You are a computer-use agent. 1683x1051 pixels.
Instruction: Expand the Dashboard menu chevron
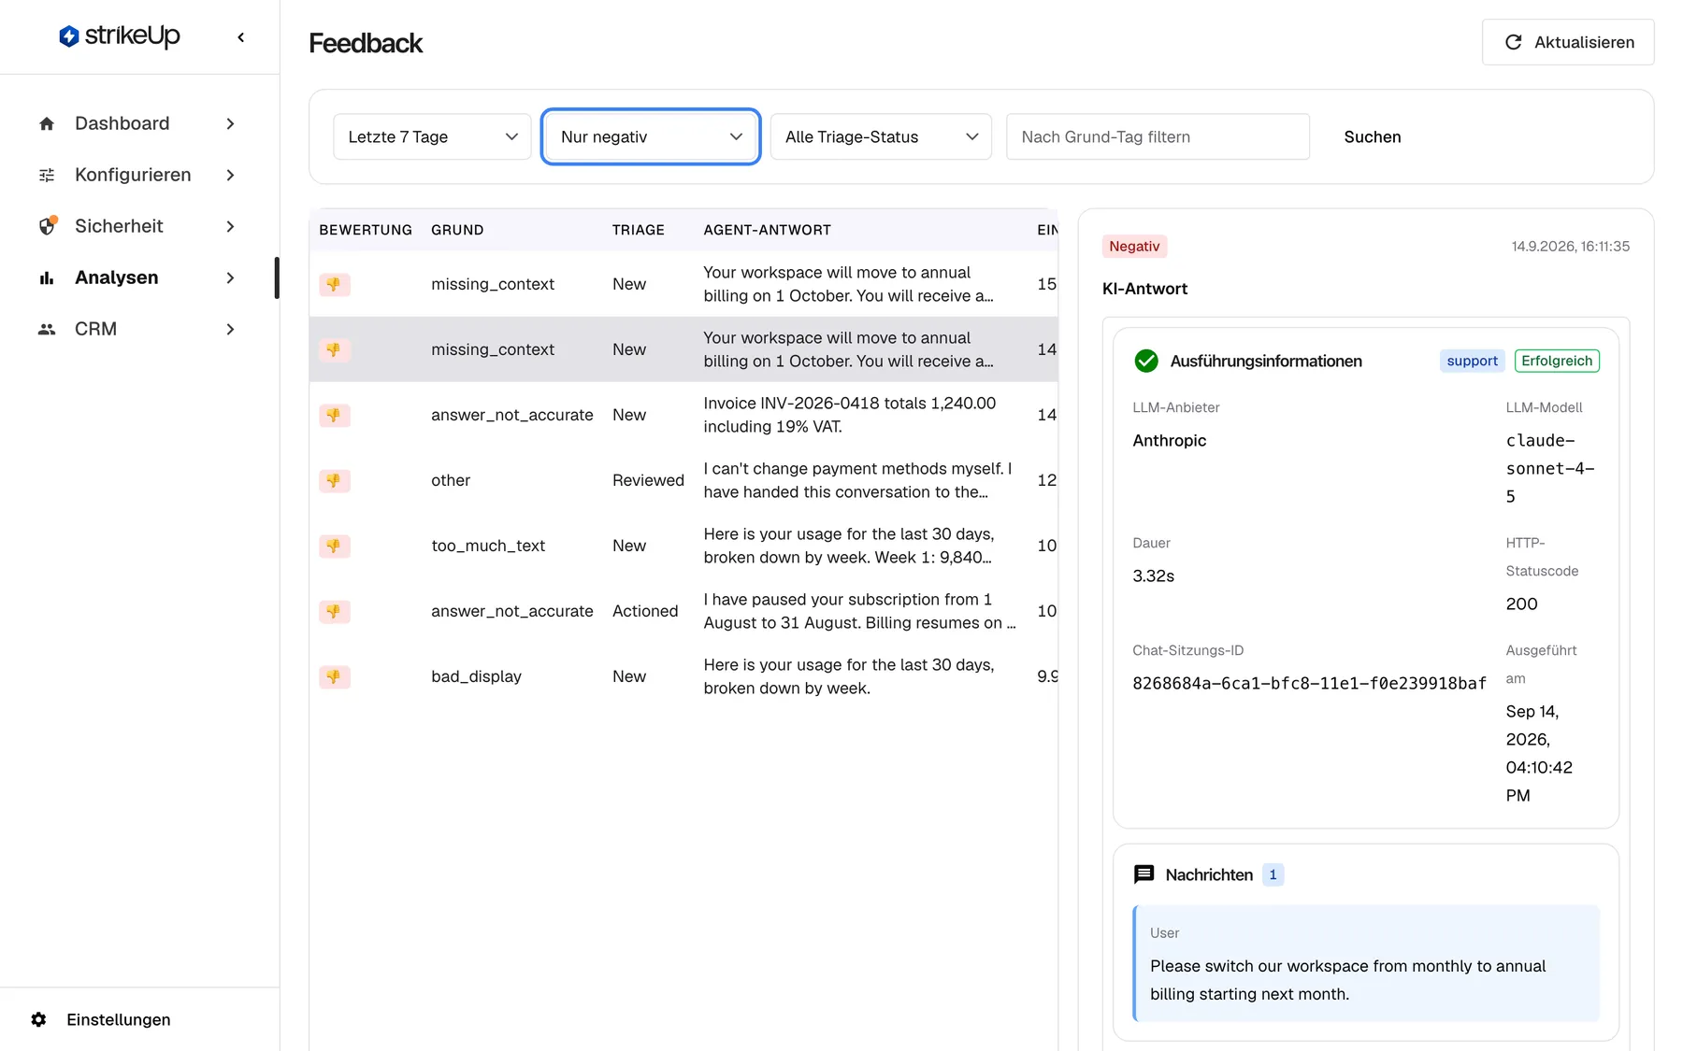[230, 123]
